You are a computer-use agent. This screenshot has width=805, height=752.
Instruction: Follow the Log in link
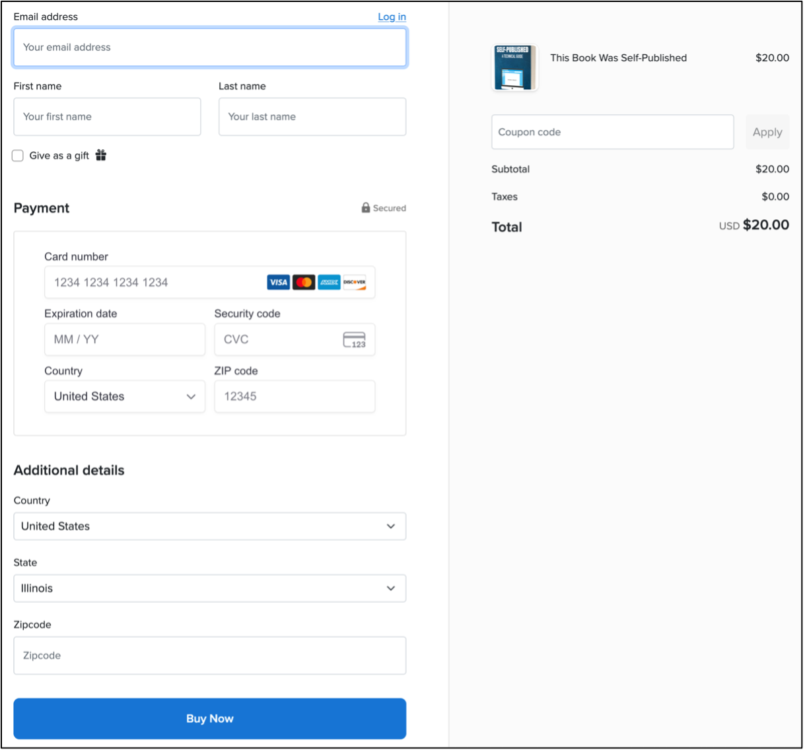coord(392,17)
